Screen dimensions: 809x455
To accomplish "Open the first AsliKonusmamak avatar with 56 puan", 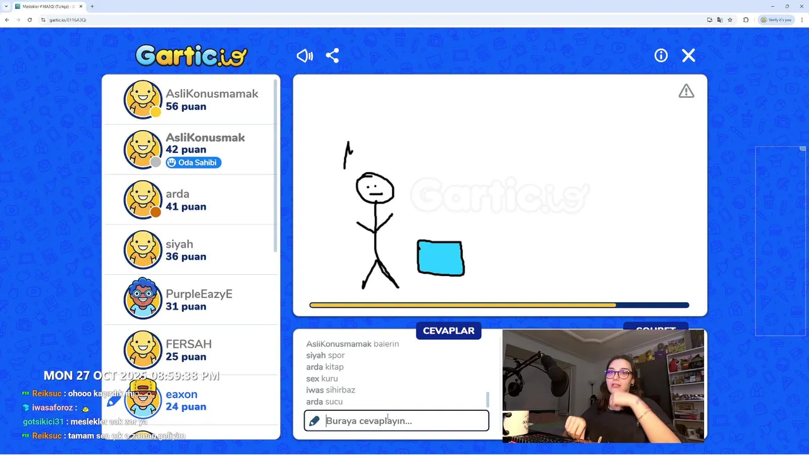I will [143, 99].
